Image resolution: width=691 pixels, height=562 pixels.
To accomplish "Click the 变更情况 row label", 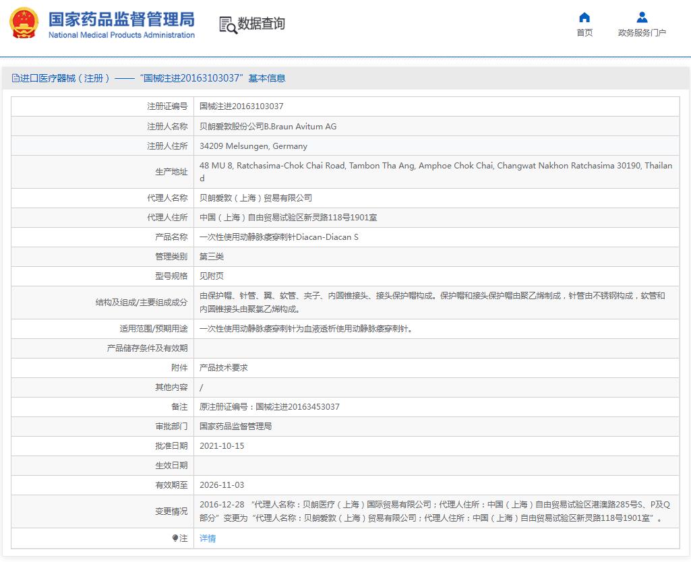I will 171,511.
